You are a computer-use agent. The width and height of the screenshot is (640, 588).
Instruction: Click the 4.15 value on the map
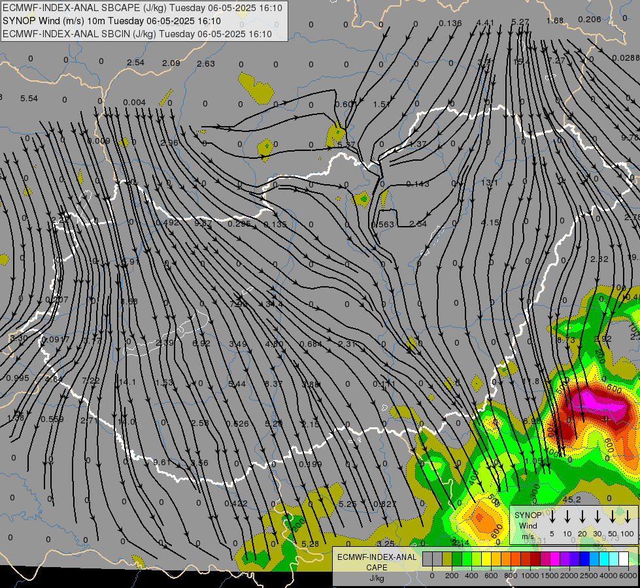coord(490,222)
